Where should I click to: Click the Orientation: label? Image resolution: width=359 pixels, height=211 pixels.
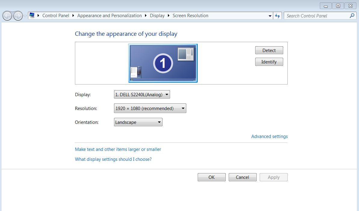[x=87, y=122]
